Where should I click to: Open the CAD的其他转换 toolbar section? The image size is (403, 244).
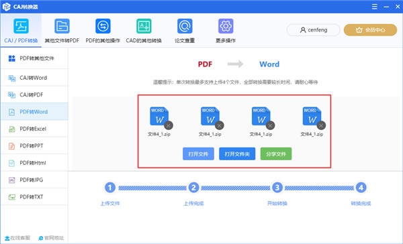coord(144,31)
